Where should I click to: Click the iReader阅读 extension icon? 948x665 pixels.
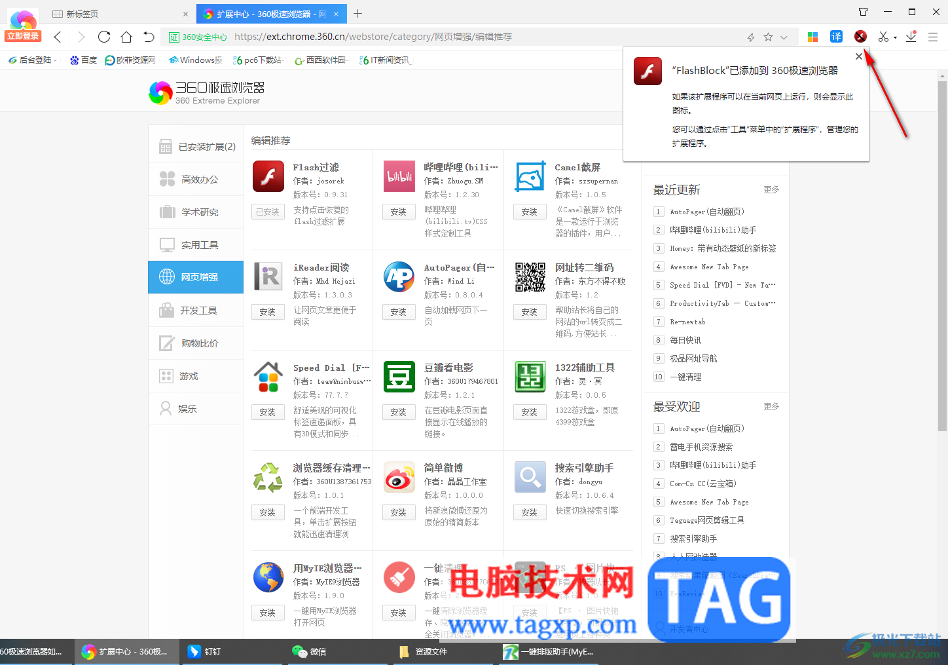click(x=268, y=276)
